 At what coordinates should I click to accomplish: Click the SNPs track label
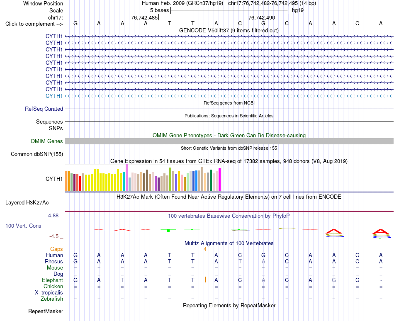pos(56,128)
